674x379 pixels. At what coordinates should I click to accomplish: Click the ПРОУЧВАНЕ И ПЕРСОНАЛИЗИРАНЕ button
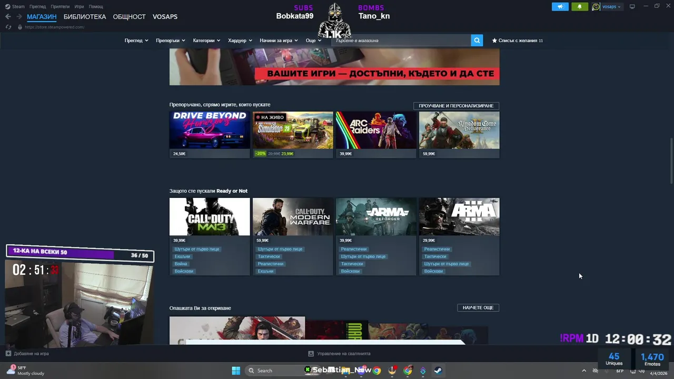456,106
